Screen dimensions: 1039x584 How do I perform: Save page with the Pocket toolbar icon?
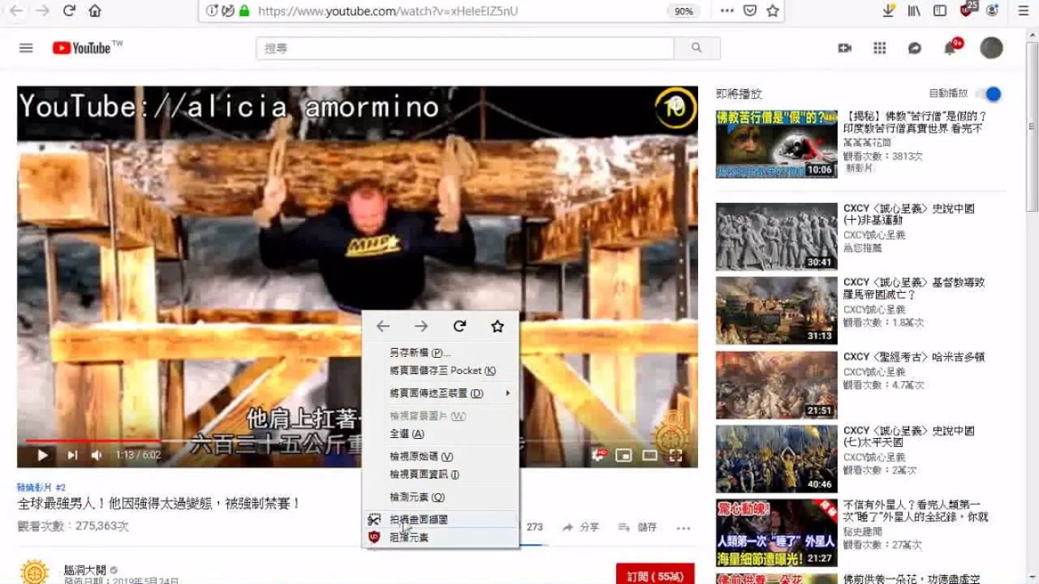750,11
